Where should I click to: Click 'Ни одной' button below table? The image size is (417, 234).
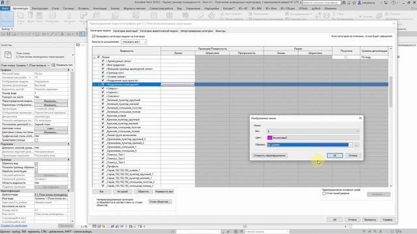pyautogui.click(x=122, y=192)
